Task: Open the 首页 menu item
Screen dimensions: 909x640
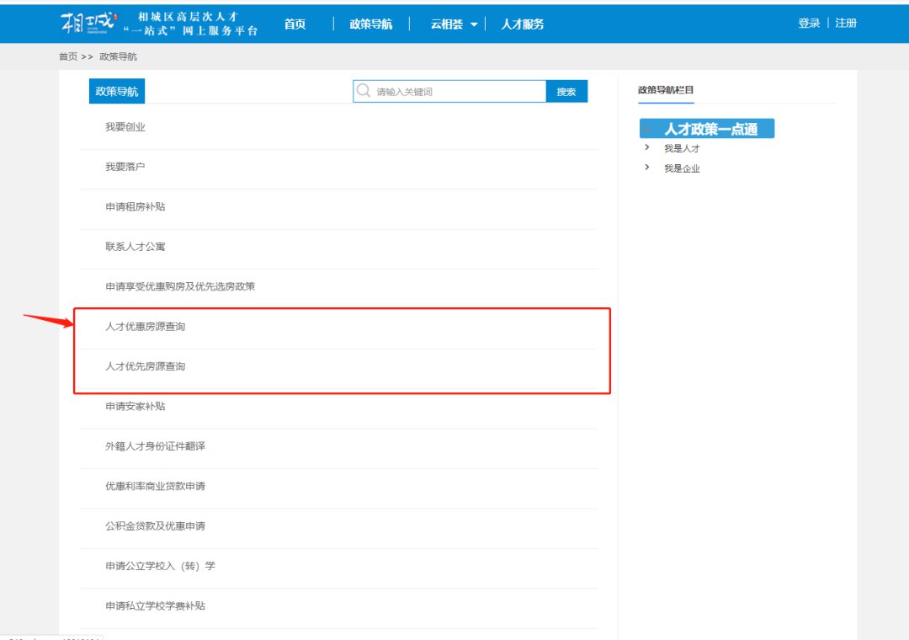Action: tap(295, 24)
